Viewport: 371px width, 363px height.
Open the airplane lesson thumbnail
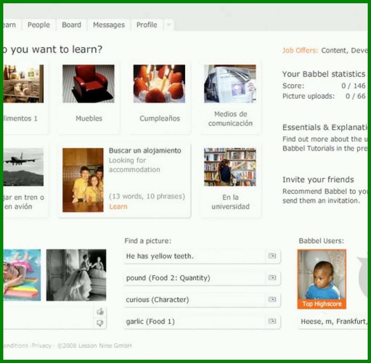coord(23,167)
